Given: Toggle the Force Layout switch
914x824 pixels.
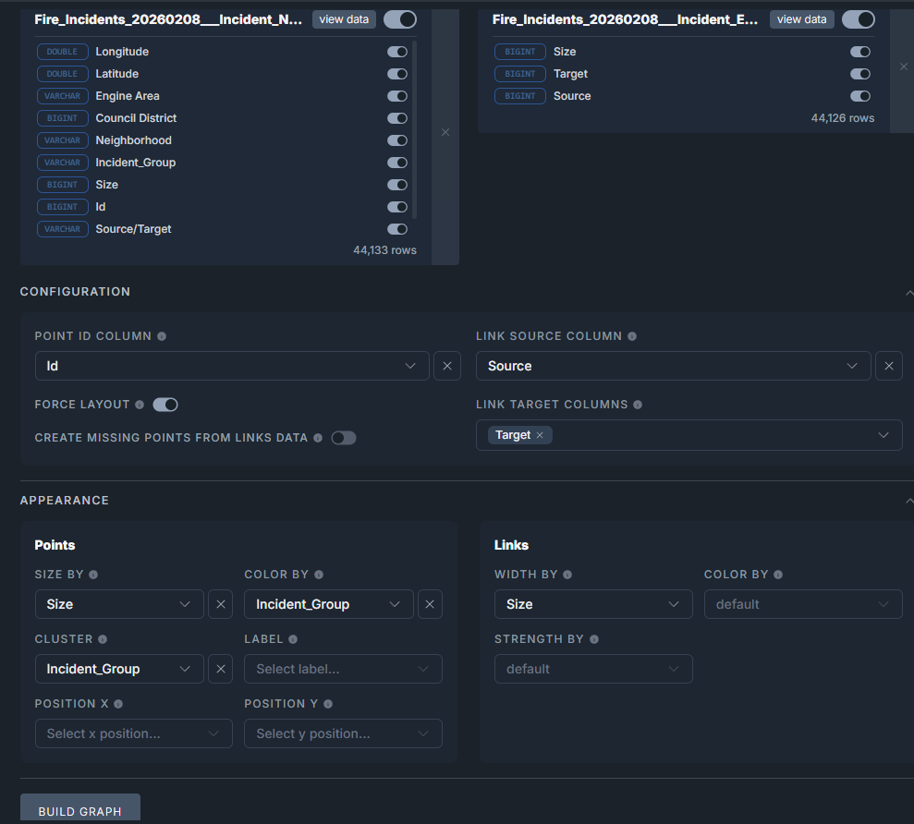Looking at the screenshot, I should click(x=165, y=405).
